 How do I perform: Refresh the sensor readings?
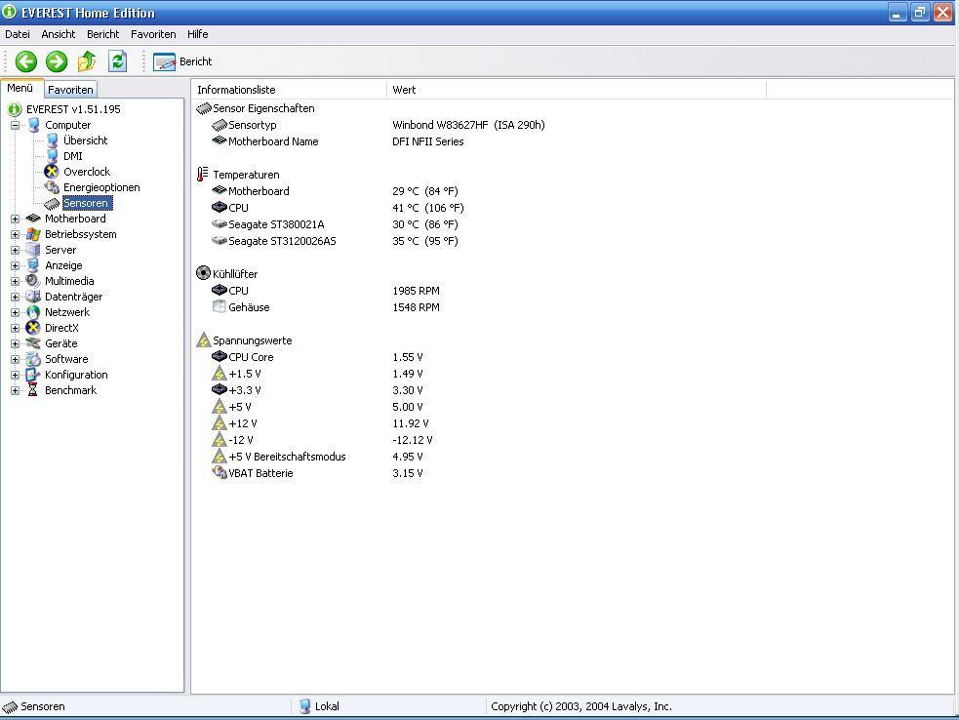click(x=117, y=61)
